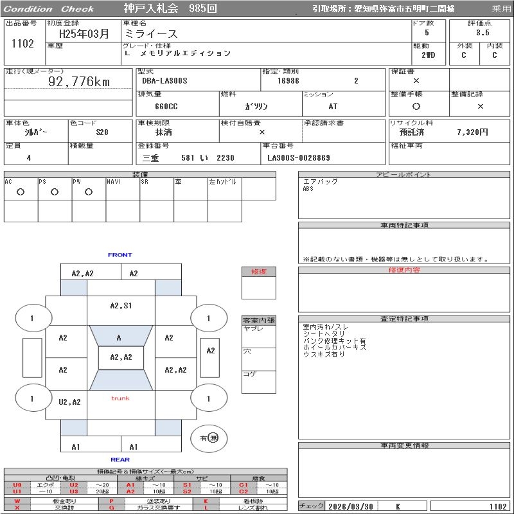Screen dimensions: 514x514
Task: Click chassis number LA300S-0028869
Action: 299,157
